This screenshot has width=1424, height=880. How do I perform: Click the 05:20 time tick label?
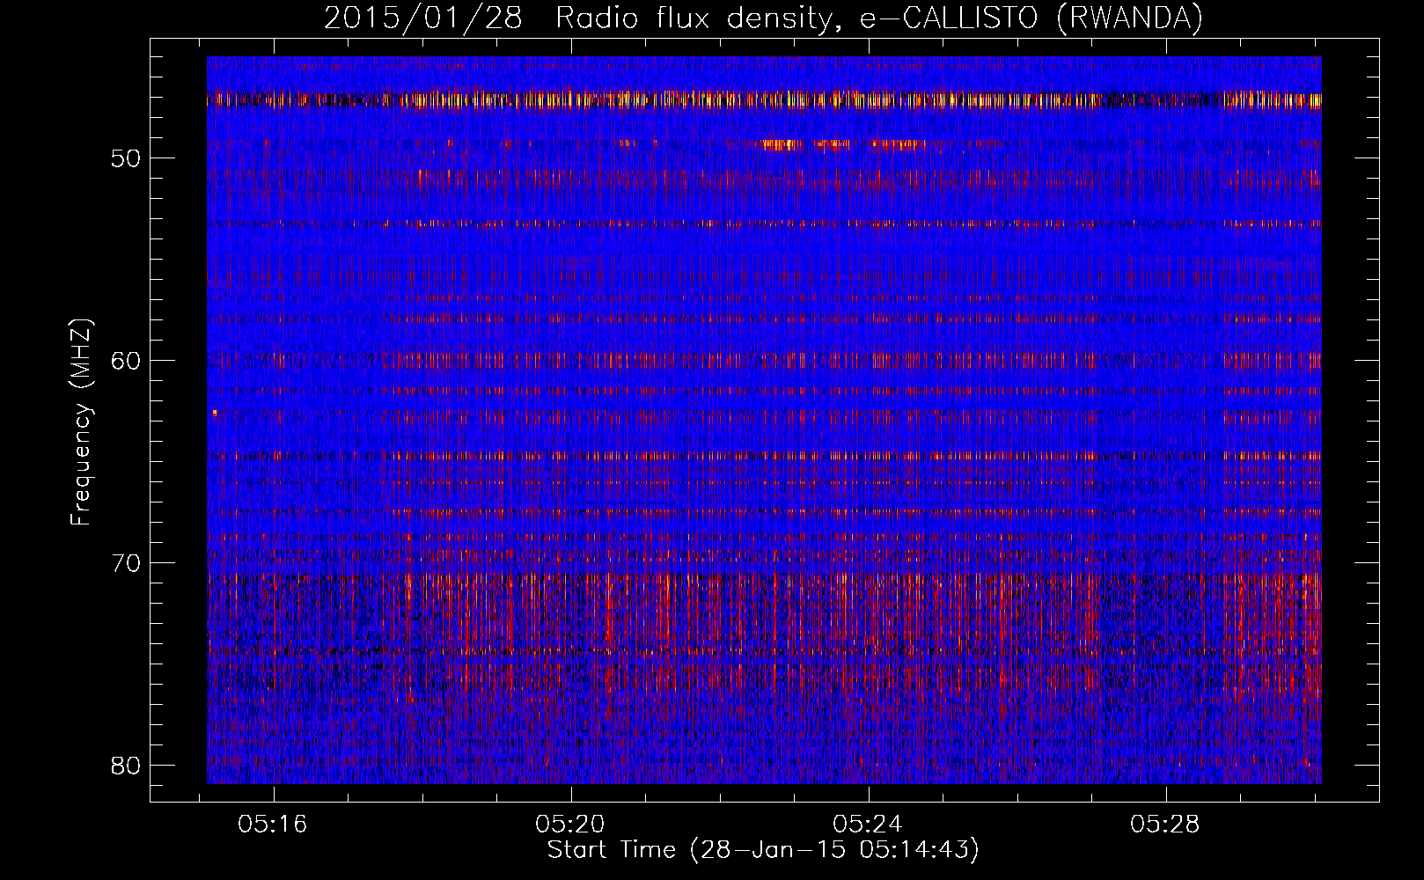click(x=570, y=825)
